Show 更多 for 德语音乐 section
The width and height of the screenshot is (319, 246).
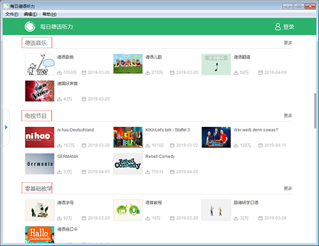click(x=288, y=43)
